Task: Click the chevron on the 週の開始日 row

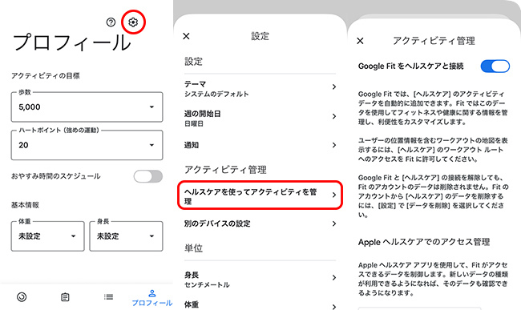Action: click(334, 116)
